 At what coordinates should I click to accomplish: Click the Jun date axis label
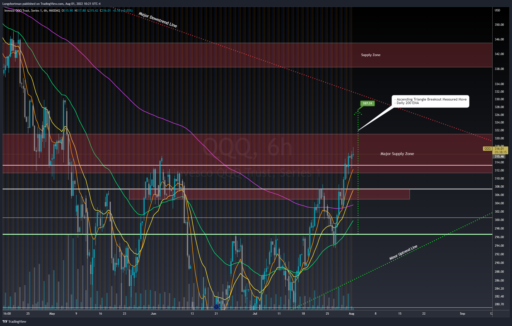coord(153,314)
